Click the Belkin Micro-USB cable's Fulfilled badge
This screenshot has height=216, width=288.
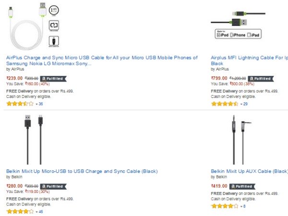(54, 186)
